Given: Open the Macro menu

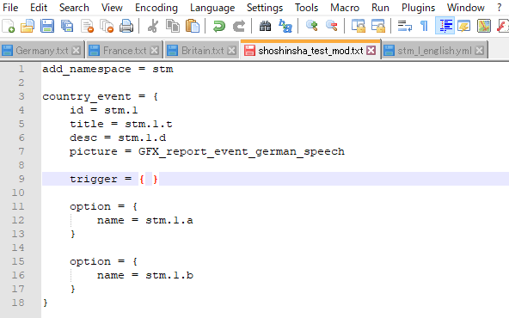Looking at the screenshot, I should [345, 8].
